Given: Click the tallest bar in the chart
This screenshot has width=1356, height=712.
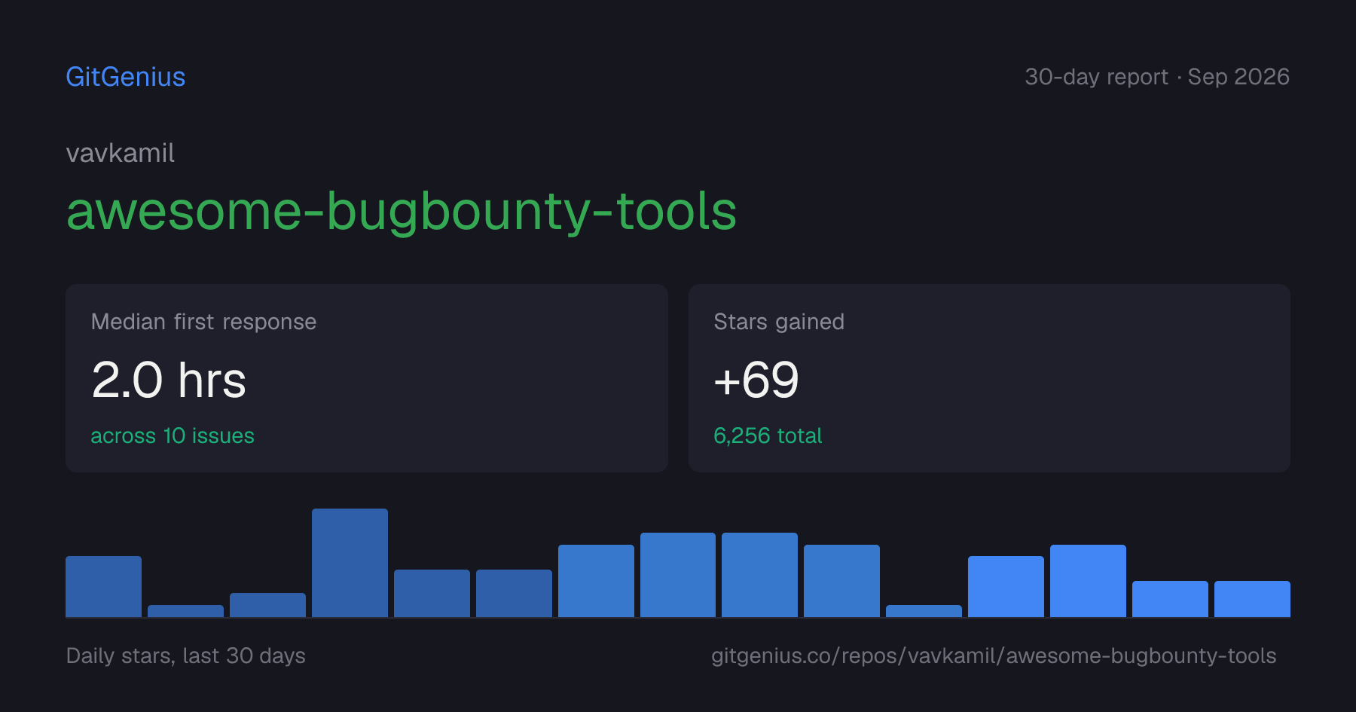Looking at the screenshot, I should point(350,563).
